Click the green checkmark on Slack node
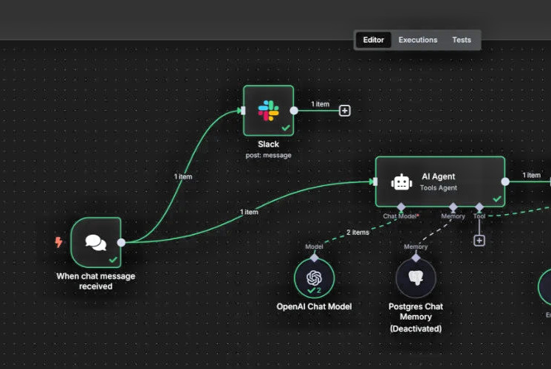The width and height of the screenshot is (551, 369). (286, 128)
